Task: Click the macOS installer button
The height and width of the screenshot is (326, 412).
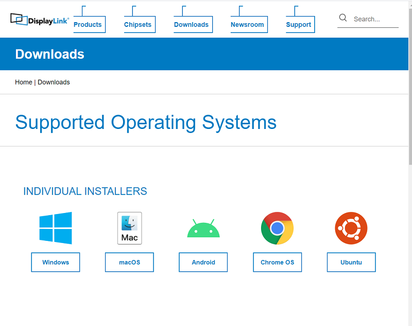Action: [x=130, y=263]
